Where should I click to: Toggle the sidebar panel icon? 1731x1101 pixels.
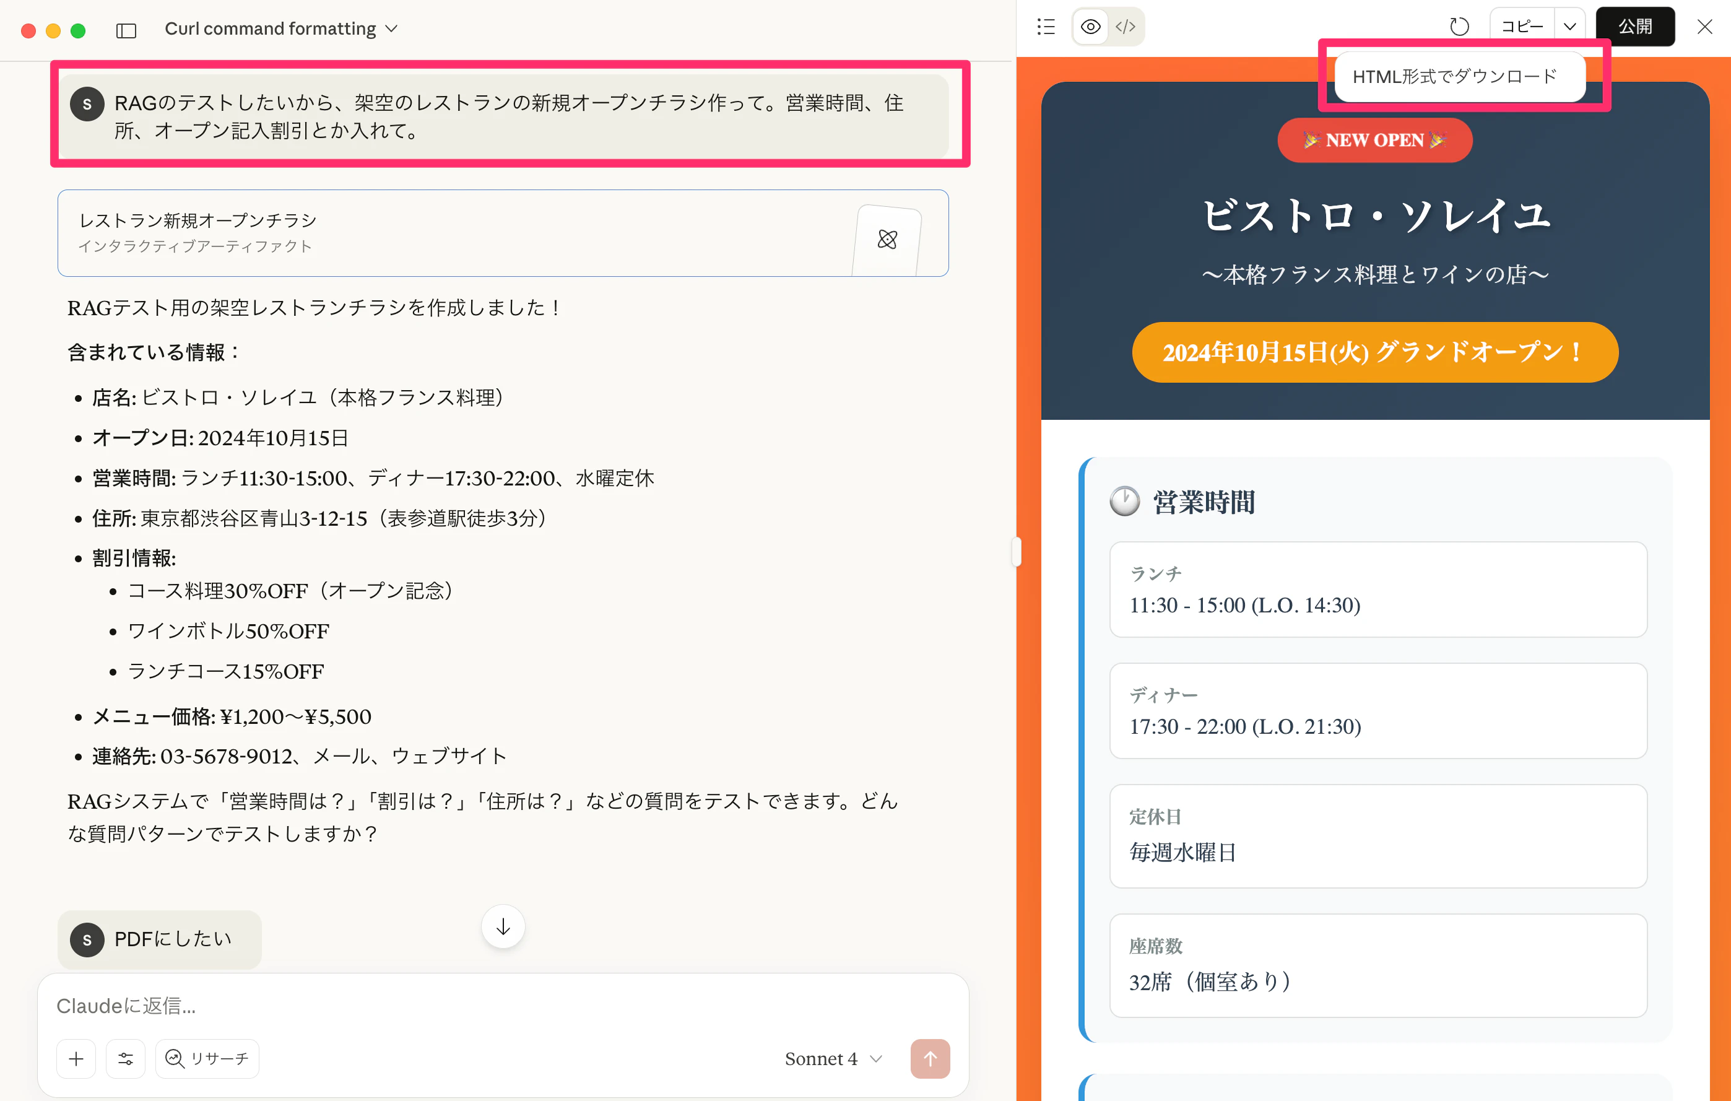click(126, 30)
